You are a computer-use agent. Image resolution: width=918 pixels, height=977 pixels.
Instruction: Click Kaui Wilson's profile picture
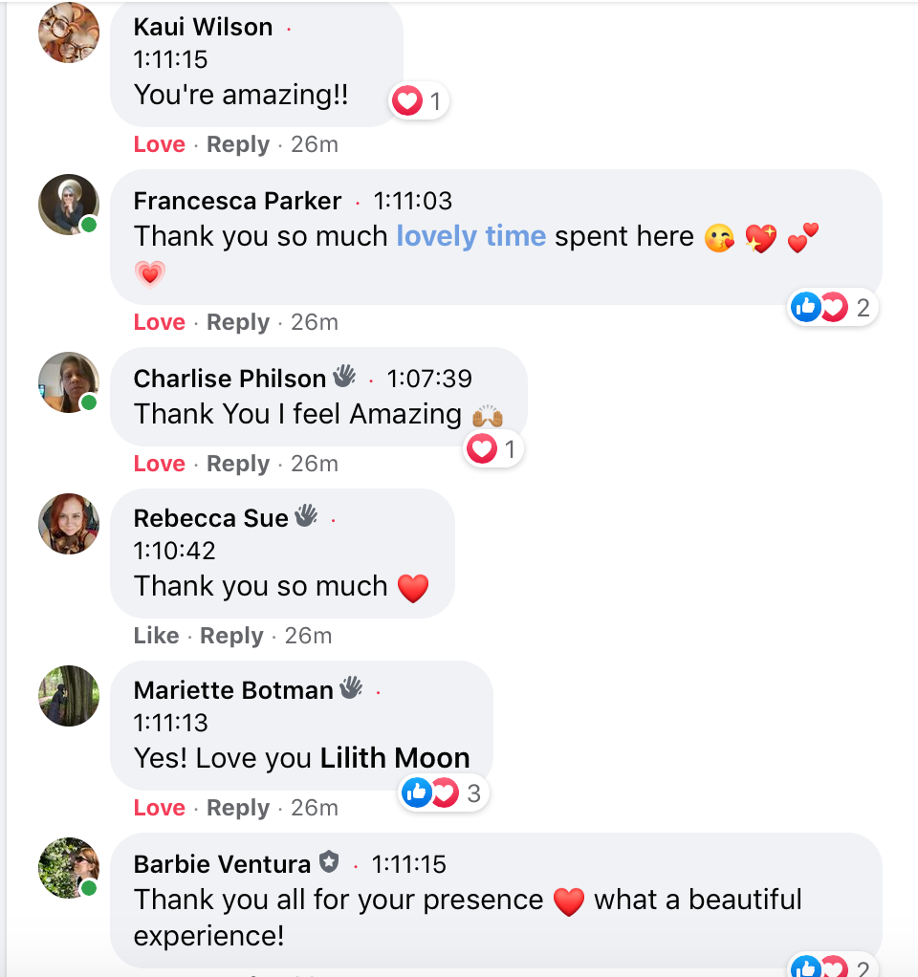tap(69, 33)
